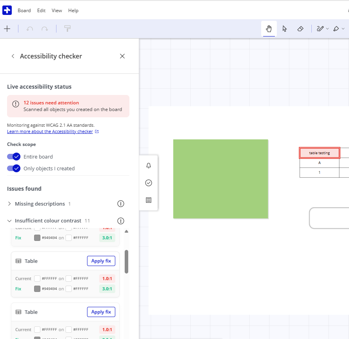This screenshot has width=349, height=339.
Task: Show info for Insufficient colour contrast
Action: [x=121, y=221]
